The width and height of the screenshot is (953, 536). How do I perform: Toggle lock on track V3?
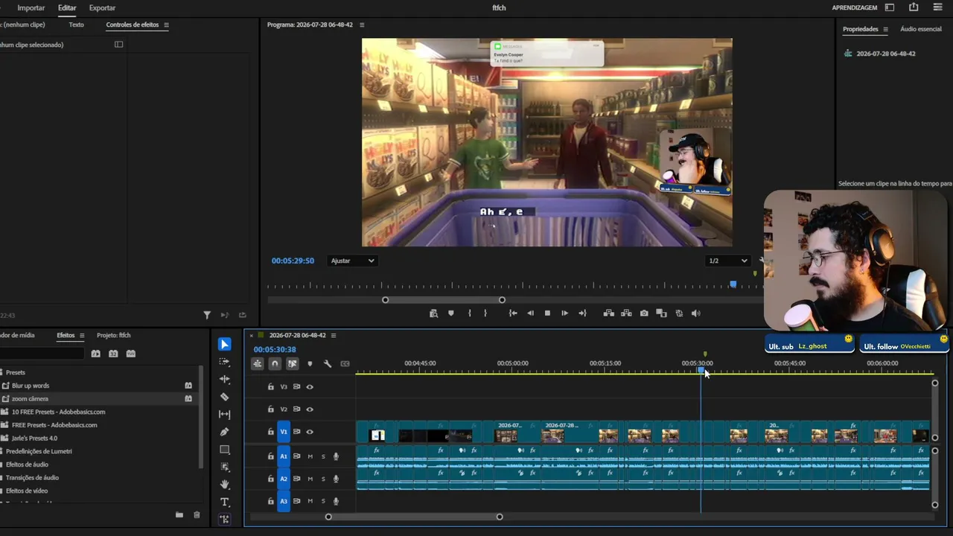(x=271, y=387)
